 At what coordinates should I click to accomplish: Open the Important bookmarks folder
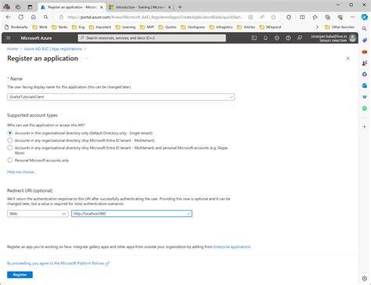pyautogui.click(x=100, y=27)
